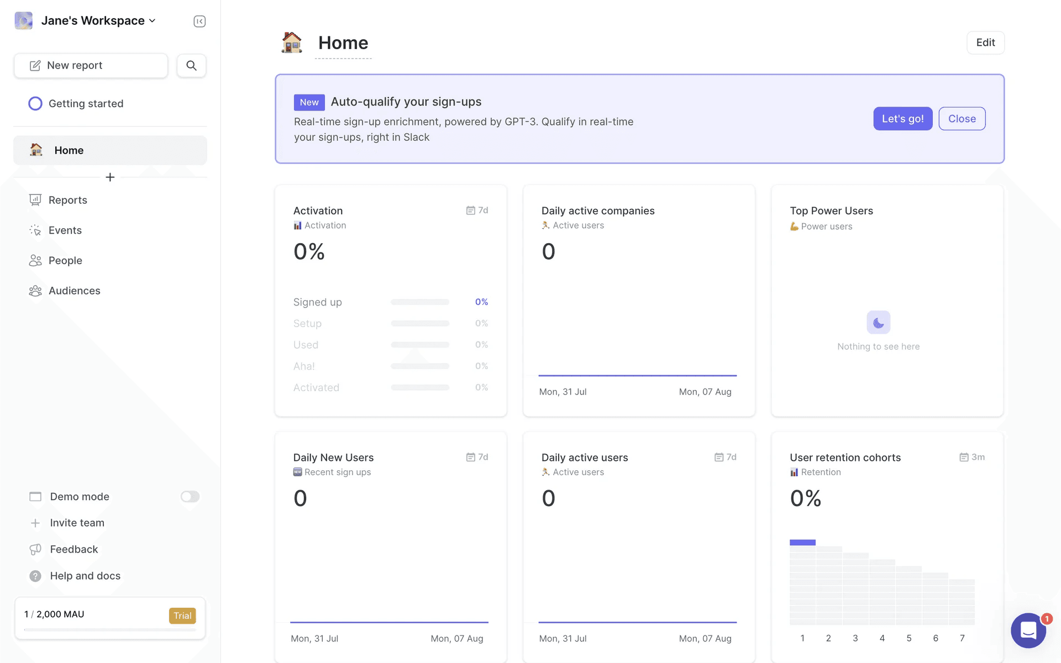Click the Edit button for Home

(985, 43)
